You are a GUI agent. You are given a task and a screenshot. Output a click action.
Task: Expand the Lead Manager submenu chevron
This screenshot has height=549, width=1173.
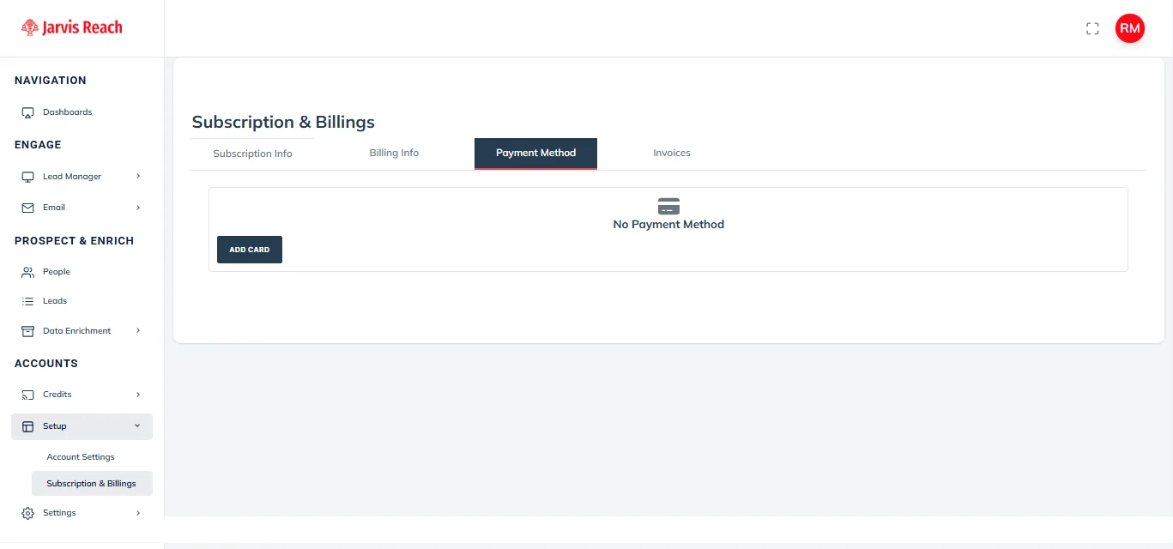click(138, 177)
